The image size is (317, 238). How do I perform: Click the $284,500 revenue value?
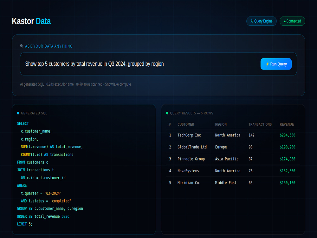click(287, 135)
